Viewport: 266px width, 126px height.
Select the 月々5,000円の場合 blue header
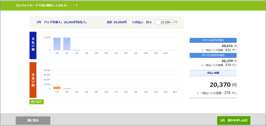[213, 40]
